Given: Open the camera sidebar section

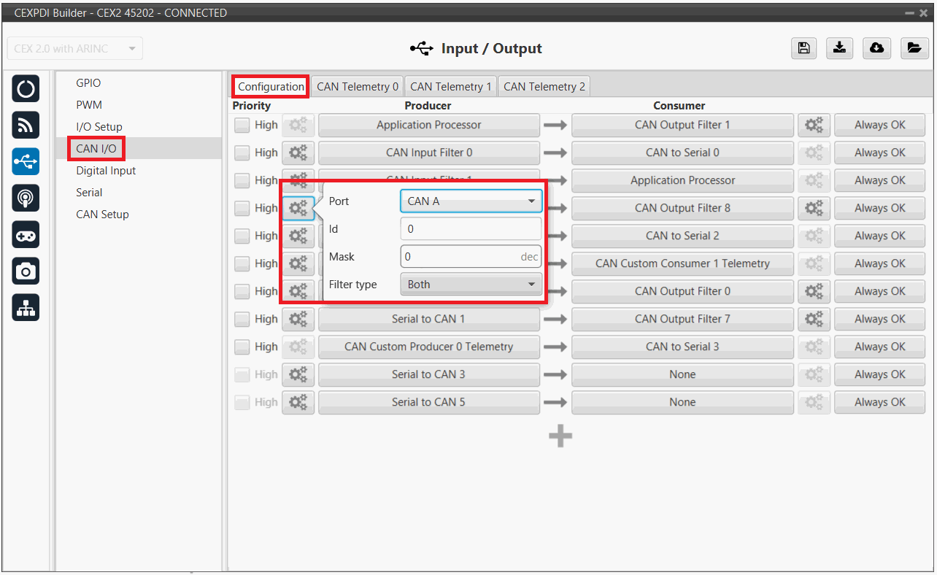Looking at the screenshot, I should coord(26,271).
